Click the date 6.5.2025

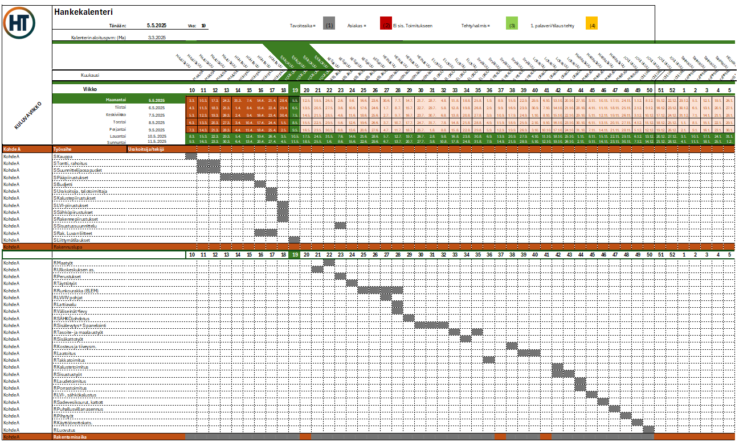(x=157, y=107)
